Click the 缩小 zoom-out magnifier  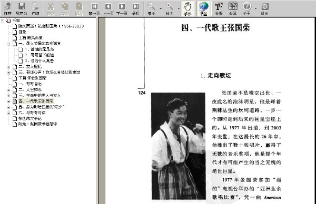[x=151, y=6]
